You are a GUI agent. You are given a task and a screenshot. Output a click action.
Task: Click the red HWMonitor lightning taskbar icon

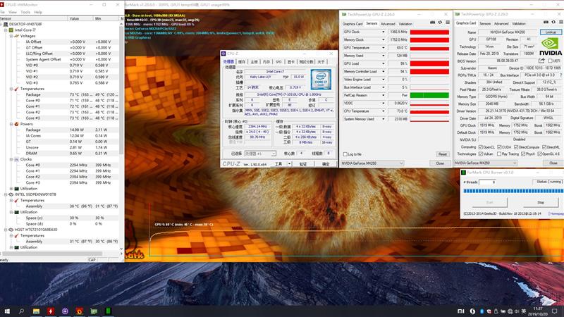[50, 311]
